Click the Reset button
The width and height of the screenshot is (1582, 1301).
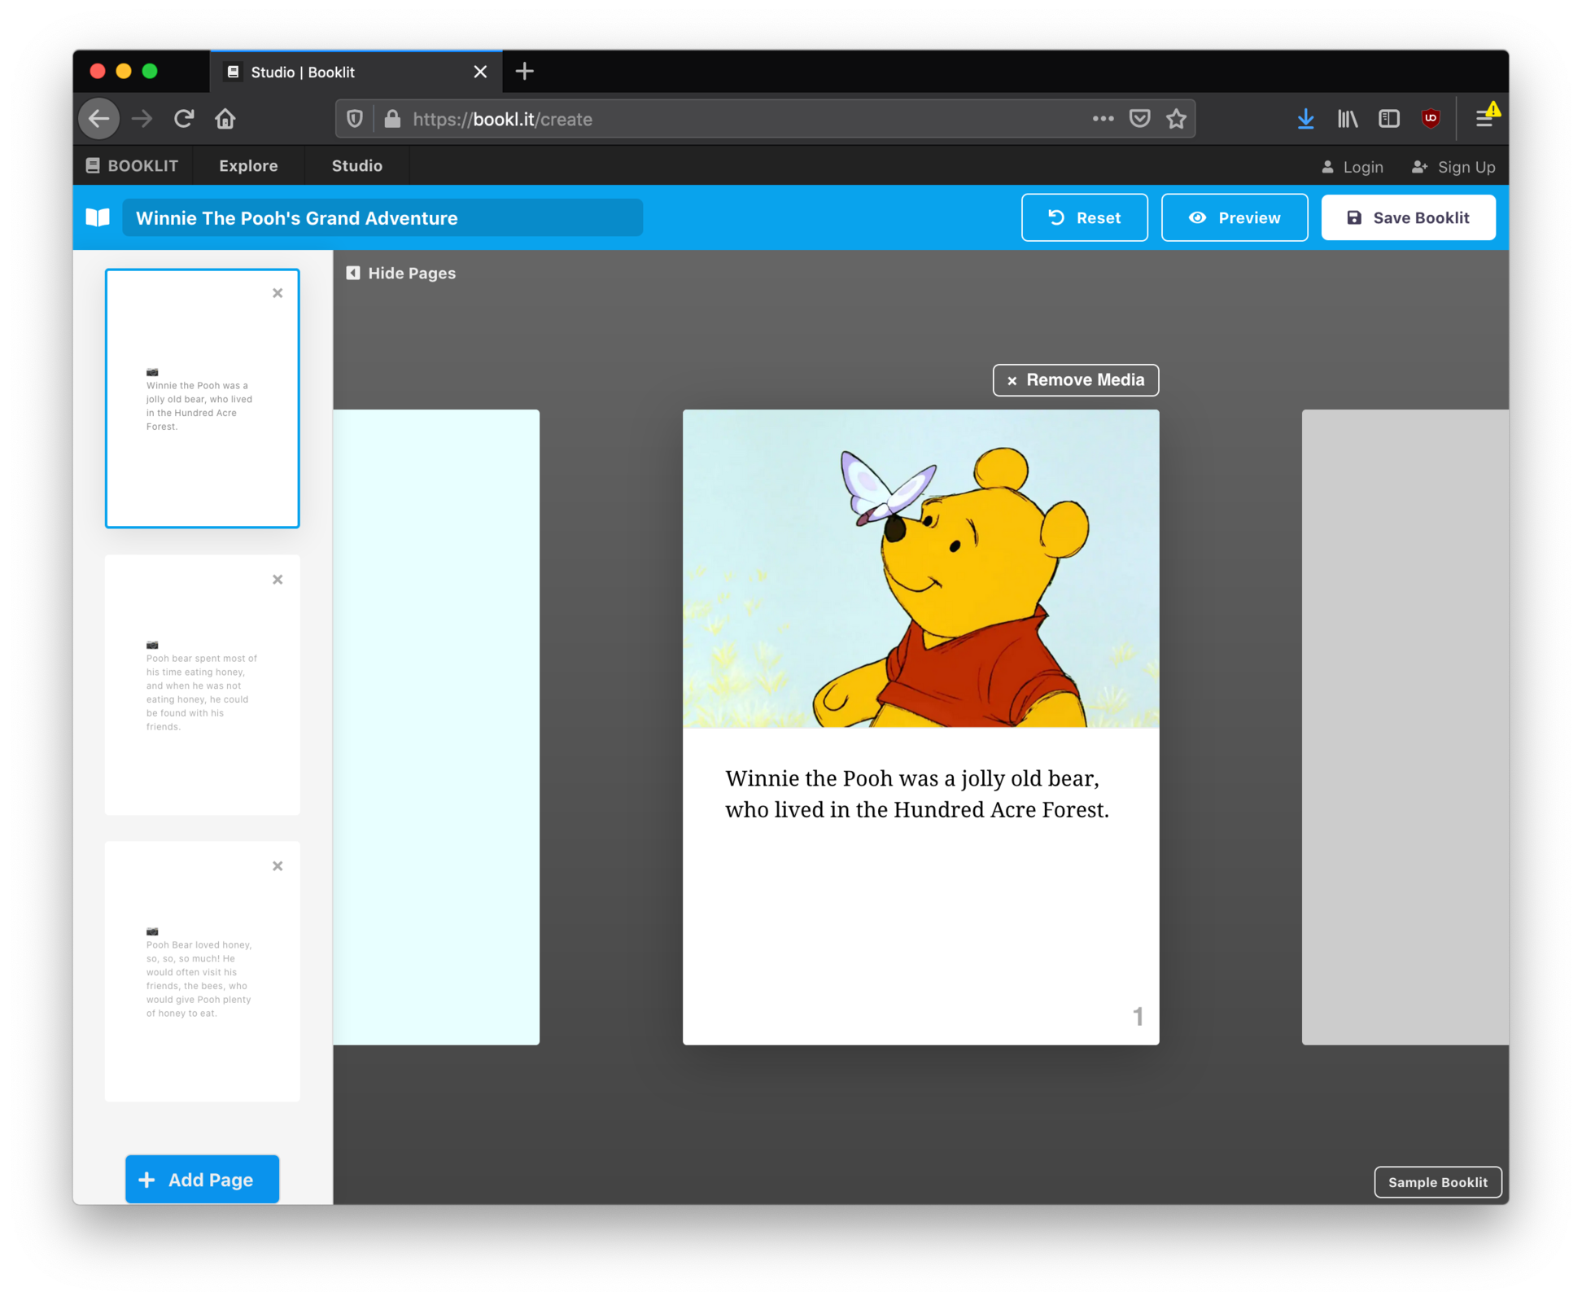point(1084,217)
